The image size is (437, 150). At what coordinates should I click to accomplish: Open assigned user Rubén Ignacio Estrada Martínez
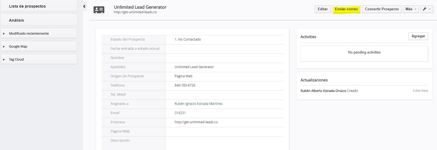pyautogui.click(x=199, y=104)
